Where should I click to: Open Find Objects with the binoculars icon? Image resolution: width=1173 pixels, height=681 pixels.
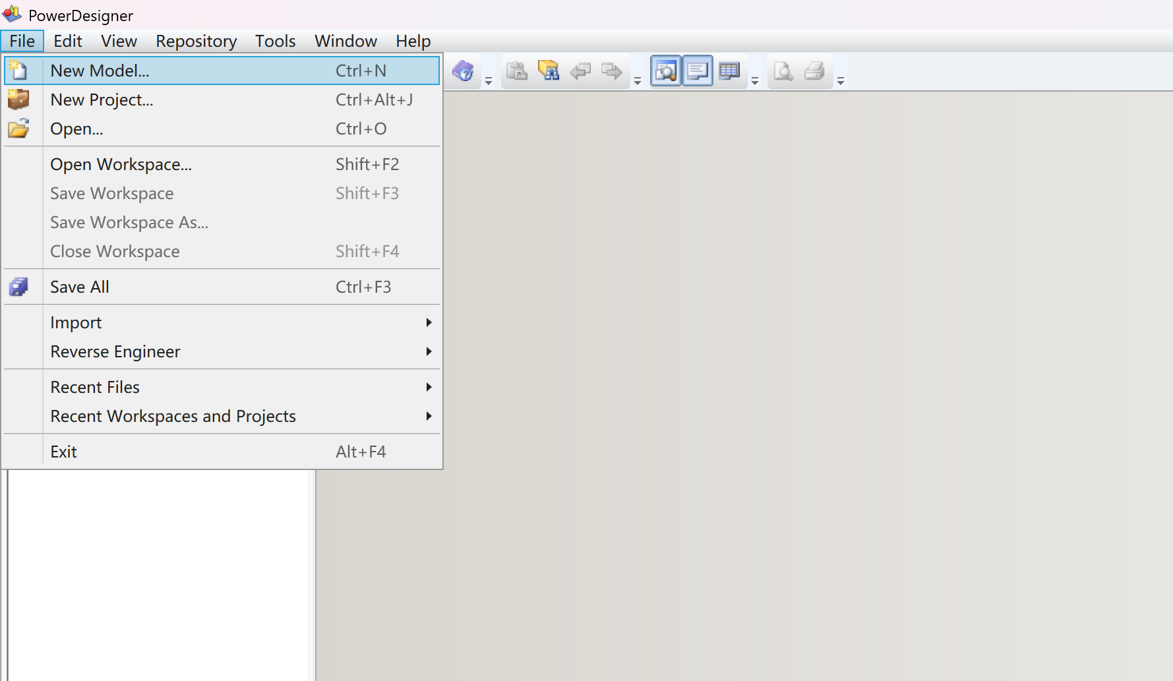[x=548, y=71]
